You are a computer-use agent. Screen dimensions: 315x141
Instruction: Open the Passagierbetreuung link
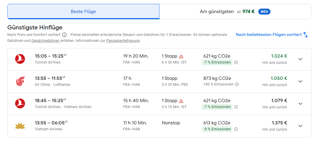click(123, 41)
